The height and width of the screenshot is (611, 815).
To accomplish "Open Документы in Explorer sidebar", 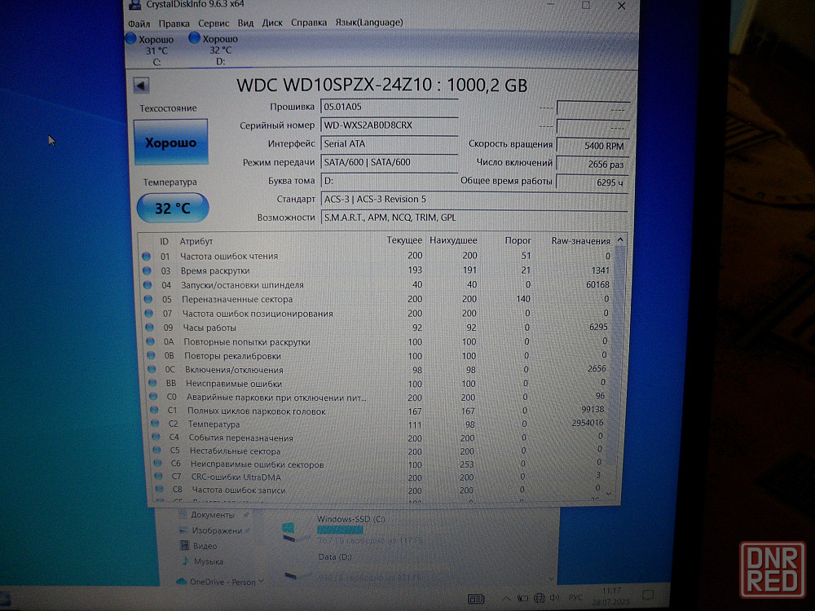I will point(212,515).
